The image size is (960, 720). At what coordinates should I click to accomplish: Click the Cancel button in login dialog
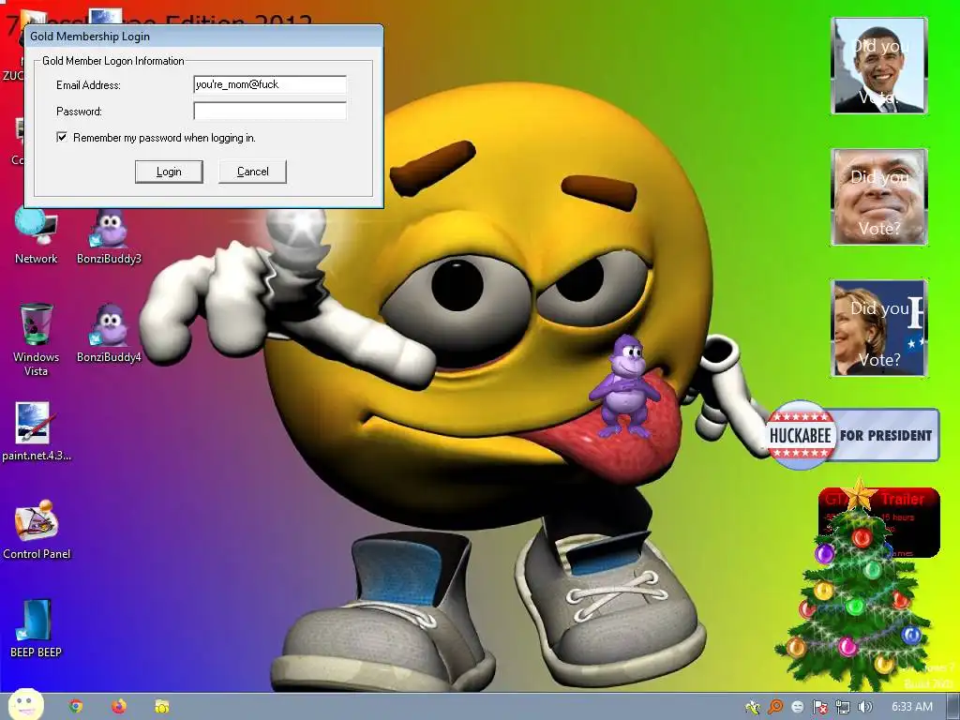tap(253, 172)
